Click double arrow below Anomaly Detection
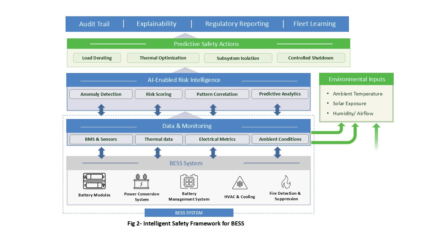The height and width of the screenshot is (249, 444). tap(101, 110)
